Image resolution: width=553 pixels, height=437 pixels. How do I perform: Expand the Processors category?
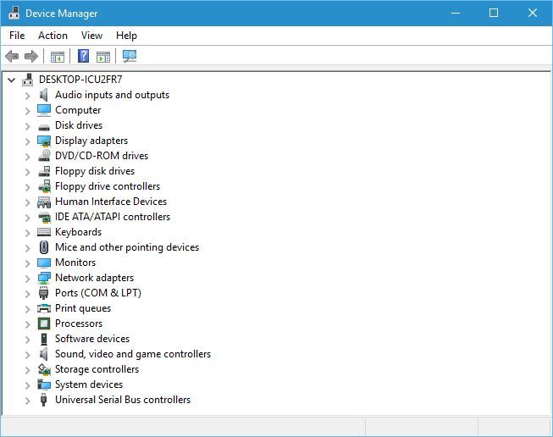[x=27, y=324]
